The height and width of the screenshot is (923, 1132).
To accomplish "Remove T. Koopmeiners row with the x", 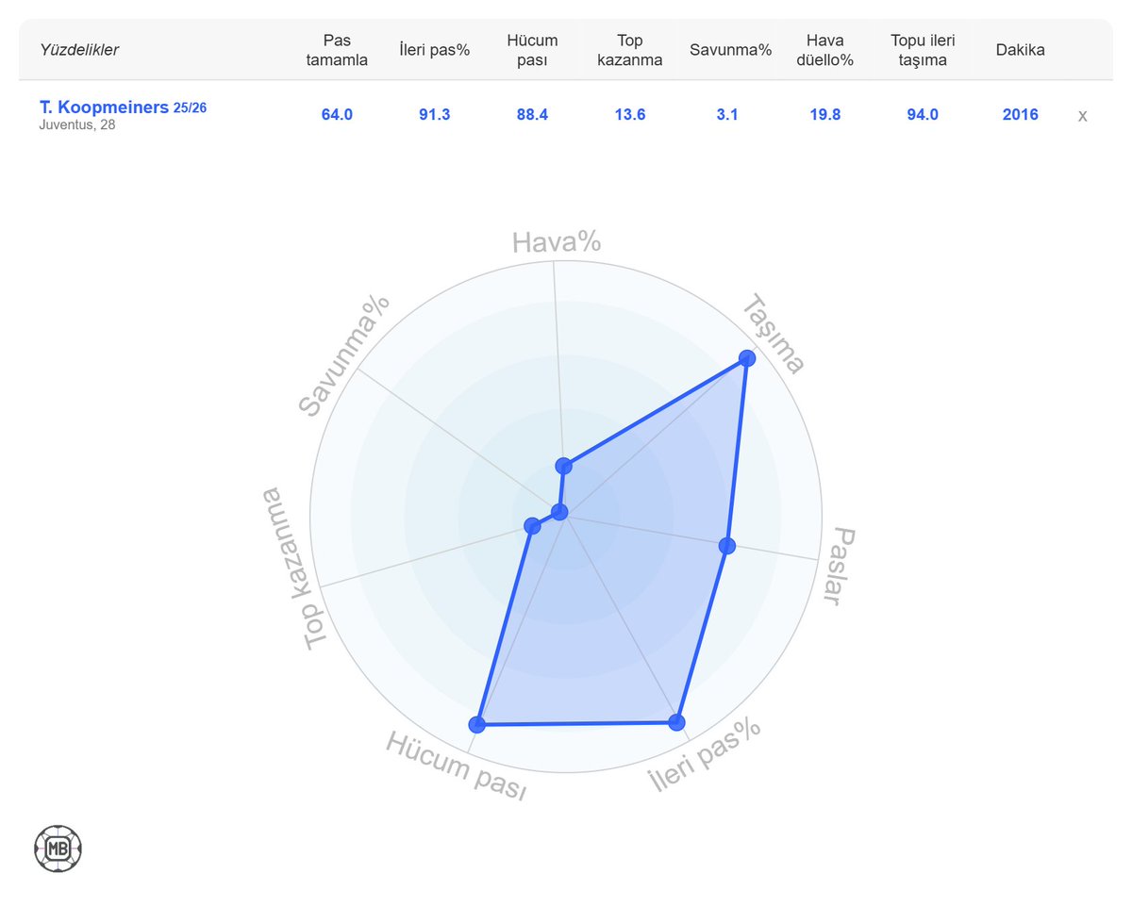I will click(1082, 116).
